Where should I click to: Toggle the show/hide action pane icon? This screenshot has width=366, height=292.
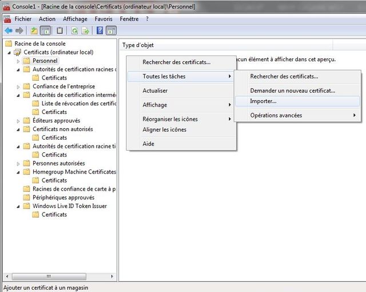(111, 30)
